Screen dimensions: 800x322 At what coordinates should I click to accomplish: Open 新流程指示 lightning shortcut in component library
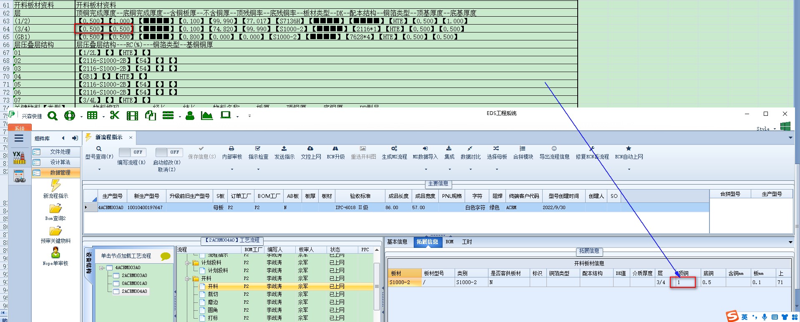(x=55, y=189)
